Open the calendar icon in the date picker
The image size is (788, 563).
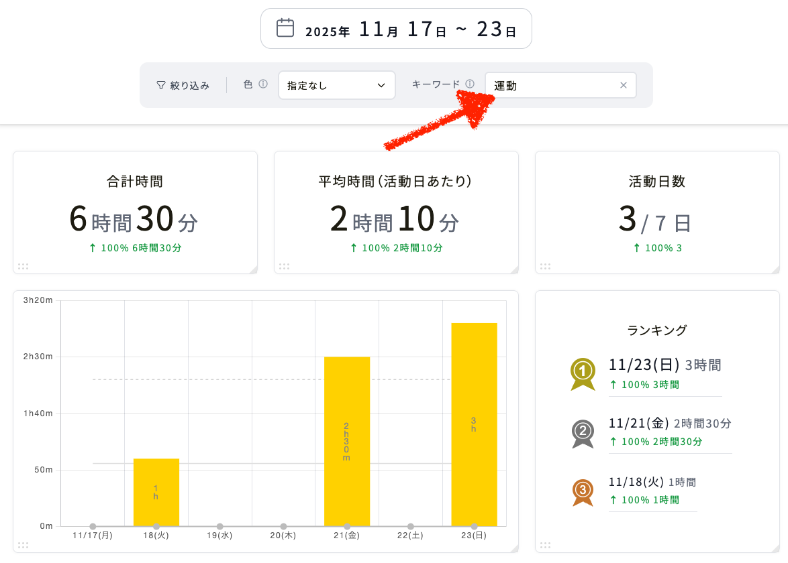pos(285,27)
